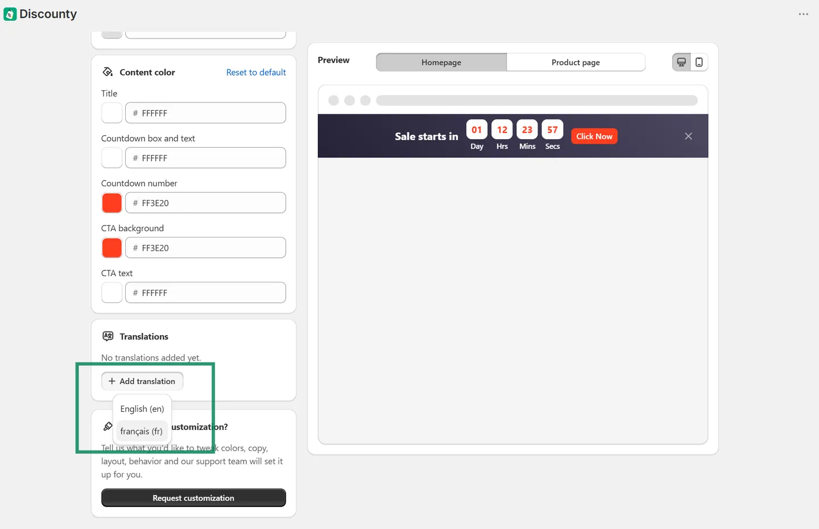Viewport: 819px width, 529px height.
Task: Click the CTA text hex input field
Action: coord(205,293)
